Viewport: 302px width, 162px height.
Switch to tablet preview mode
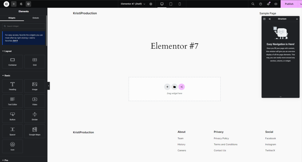click(x=171, y=4)
